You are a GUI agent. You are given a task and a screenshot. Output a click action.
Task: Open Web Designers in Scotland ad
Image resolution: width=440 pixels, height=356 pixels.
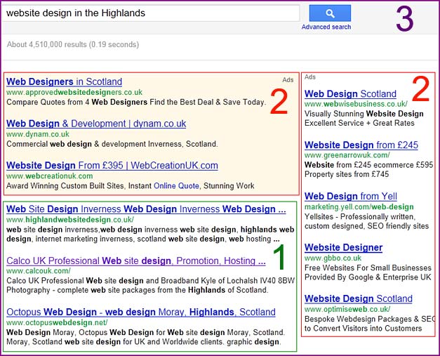pyautogui.click(x=65, y=81)
